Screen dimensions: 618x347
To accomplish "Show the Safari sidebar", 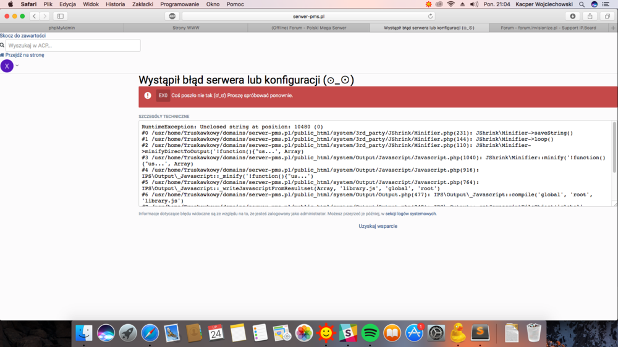I will pyautogui.click(x=61, y=16).
